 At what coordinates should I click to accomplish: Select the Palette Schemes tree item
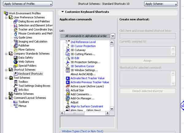click(24, 94)
